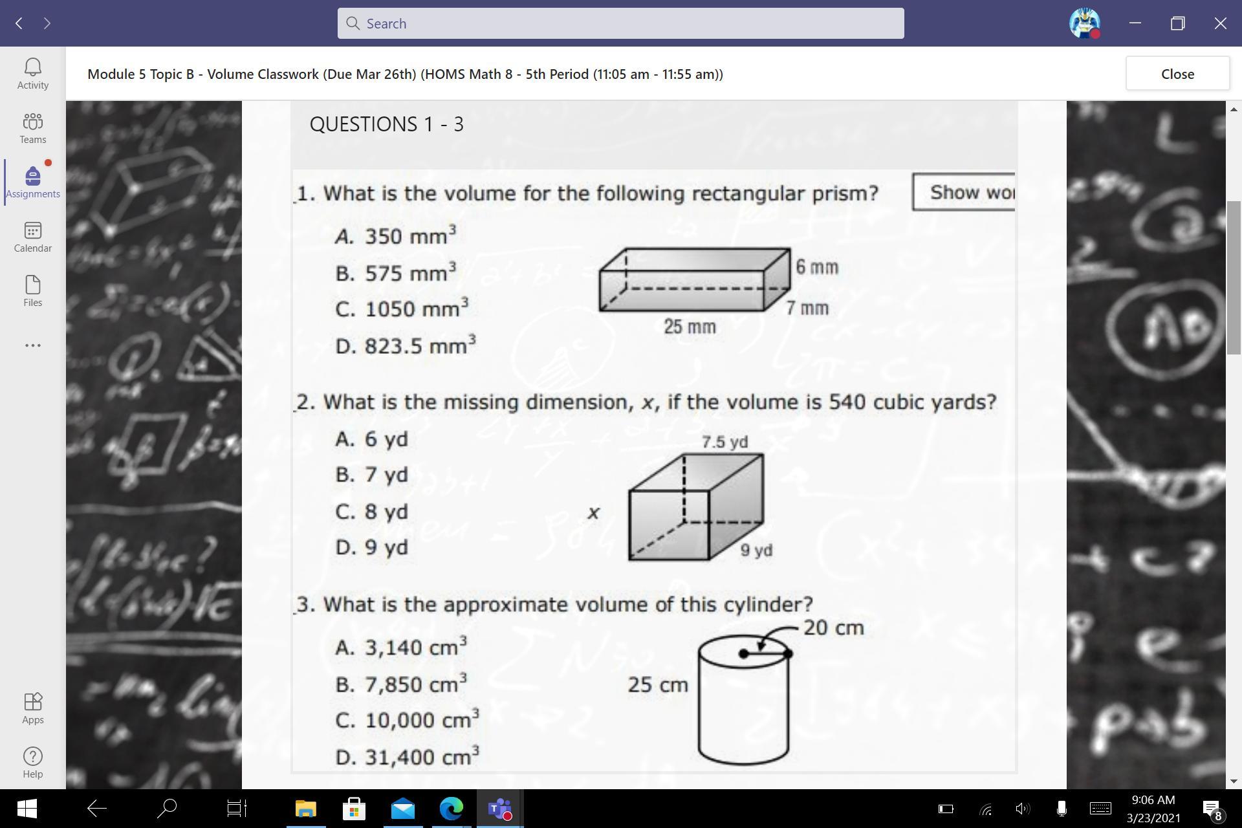Navigate back with left arrow
Screen dimensions: 1242x828
pyautogui.click(x=19, y=23)
